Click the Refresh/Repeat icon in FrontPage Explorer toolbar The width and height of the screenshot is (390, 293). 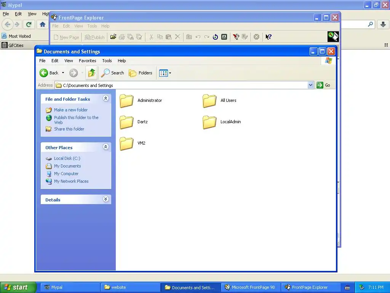[216, 37]
